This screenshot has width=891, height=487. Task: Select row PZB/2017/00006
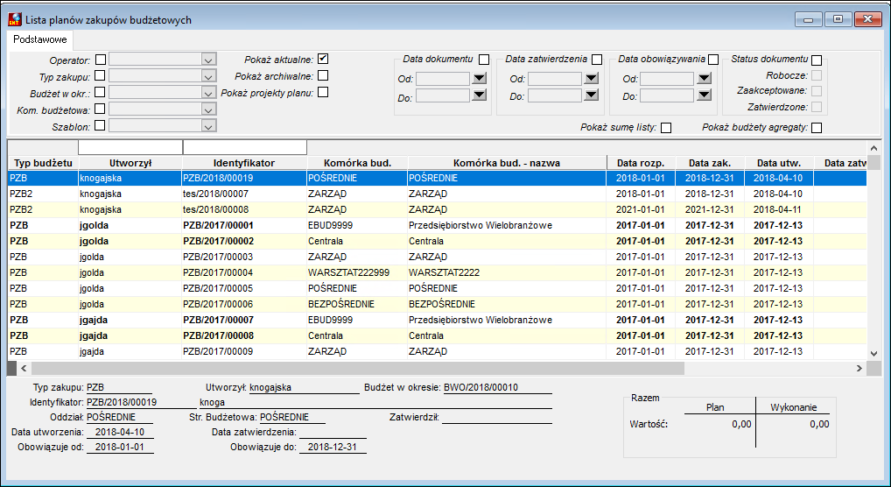437,305
